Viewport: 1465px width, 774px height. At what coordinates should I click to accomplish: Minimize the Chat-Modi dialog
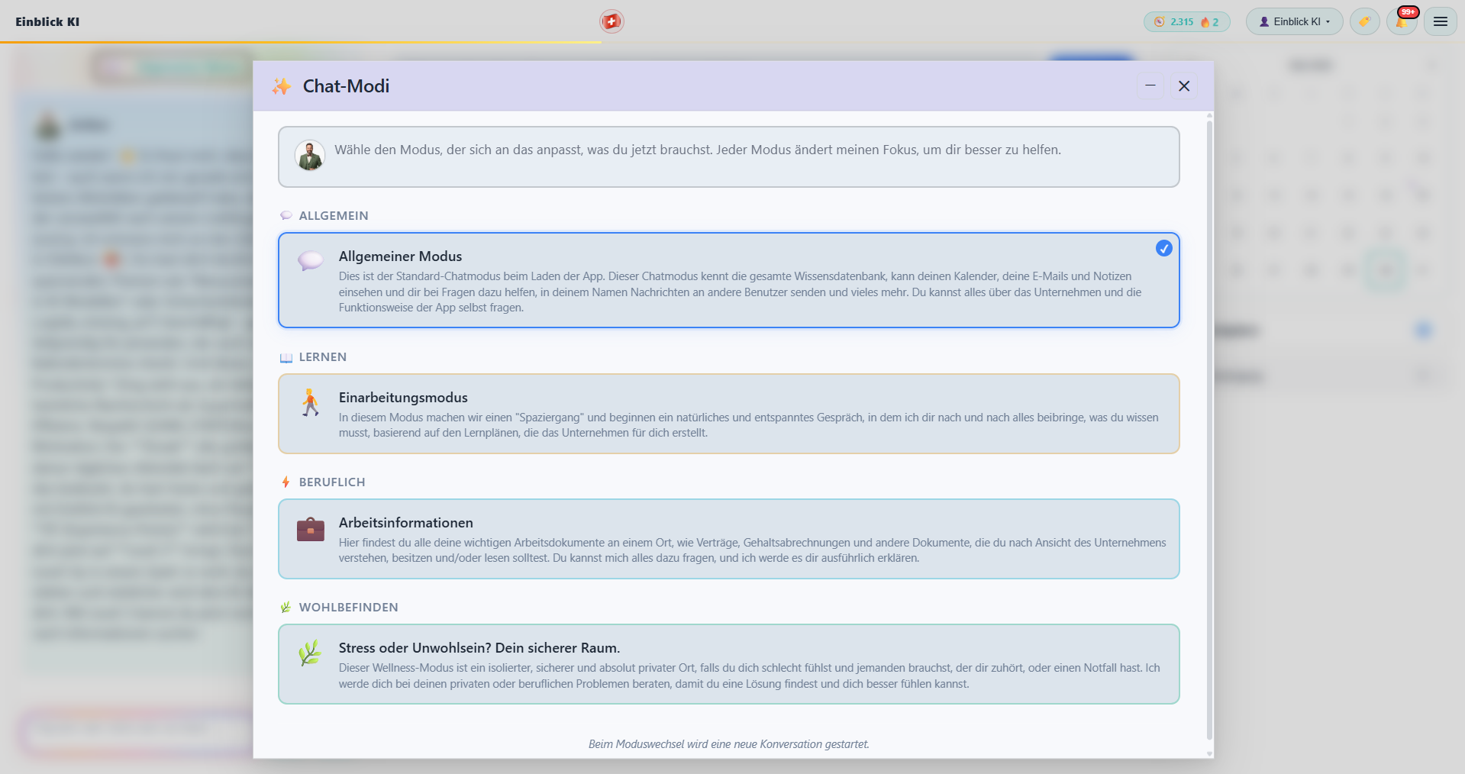point(1150,85)
